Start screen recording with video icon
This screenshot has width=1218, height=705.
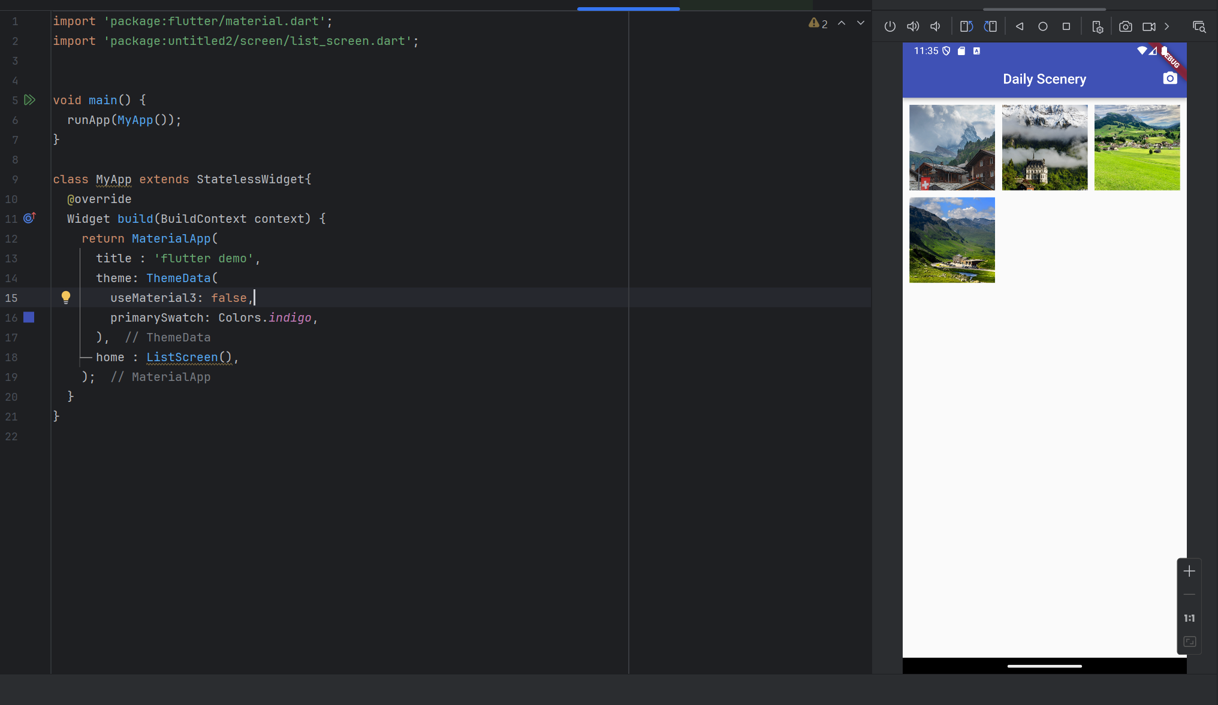1148,26
